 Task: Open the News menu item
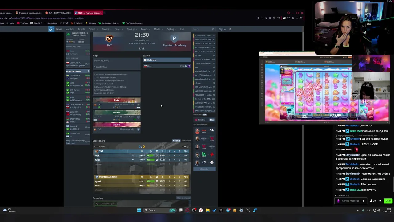click(59, 29)
